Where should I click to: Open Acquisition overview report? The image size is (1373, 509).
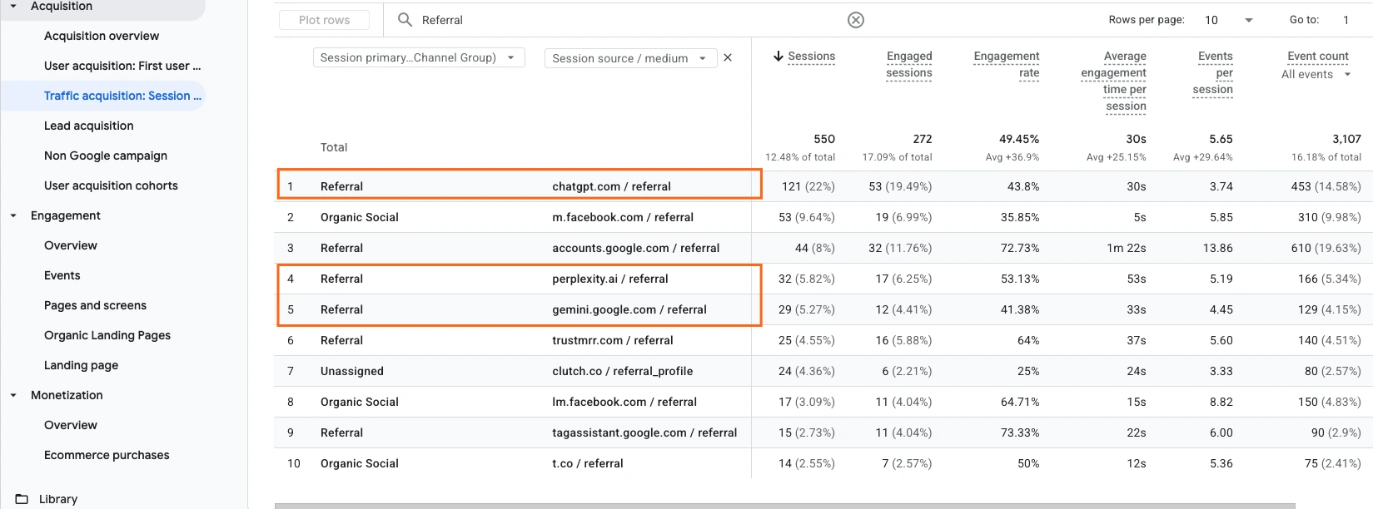tap(102, 36)
